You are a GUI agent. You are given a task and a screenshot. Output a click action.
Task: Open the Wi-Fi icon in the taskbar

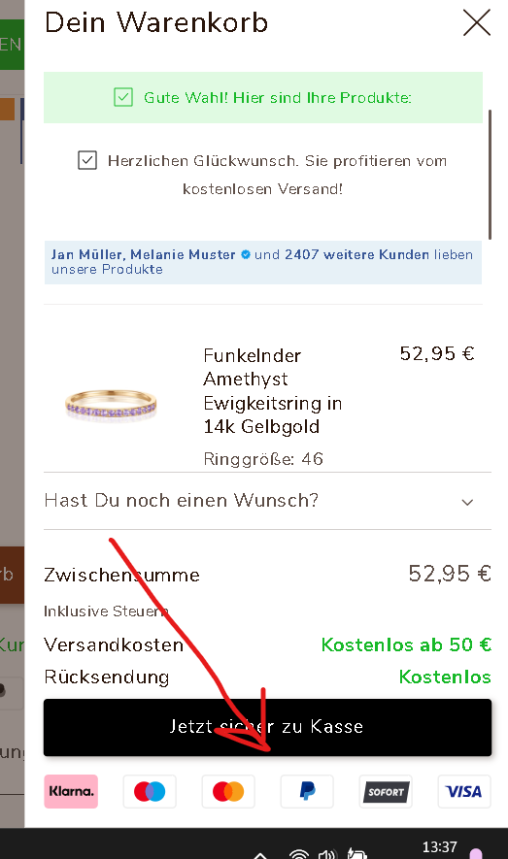coord(298,853)
